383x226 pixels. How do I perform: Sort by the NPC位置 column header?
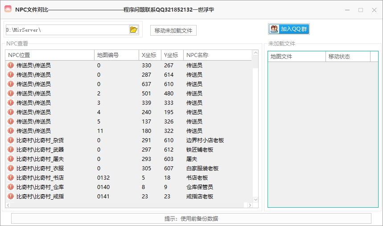pyautogui.click(x=49, y=55)
